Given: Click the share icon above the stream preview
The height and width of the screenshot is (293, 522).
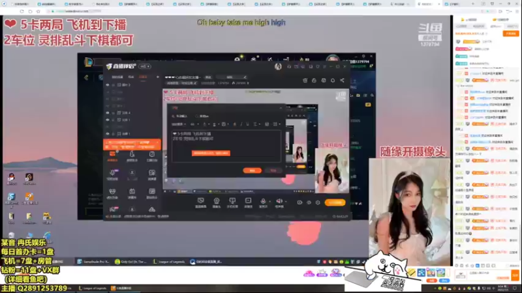Looking at the screenshot, I should pos(342,80).
